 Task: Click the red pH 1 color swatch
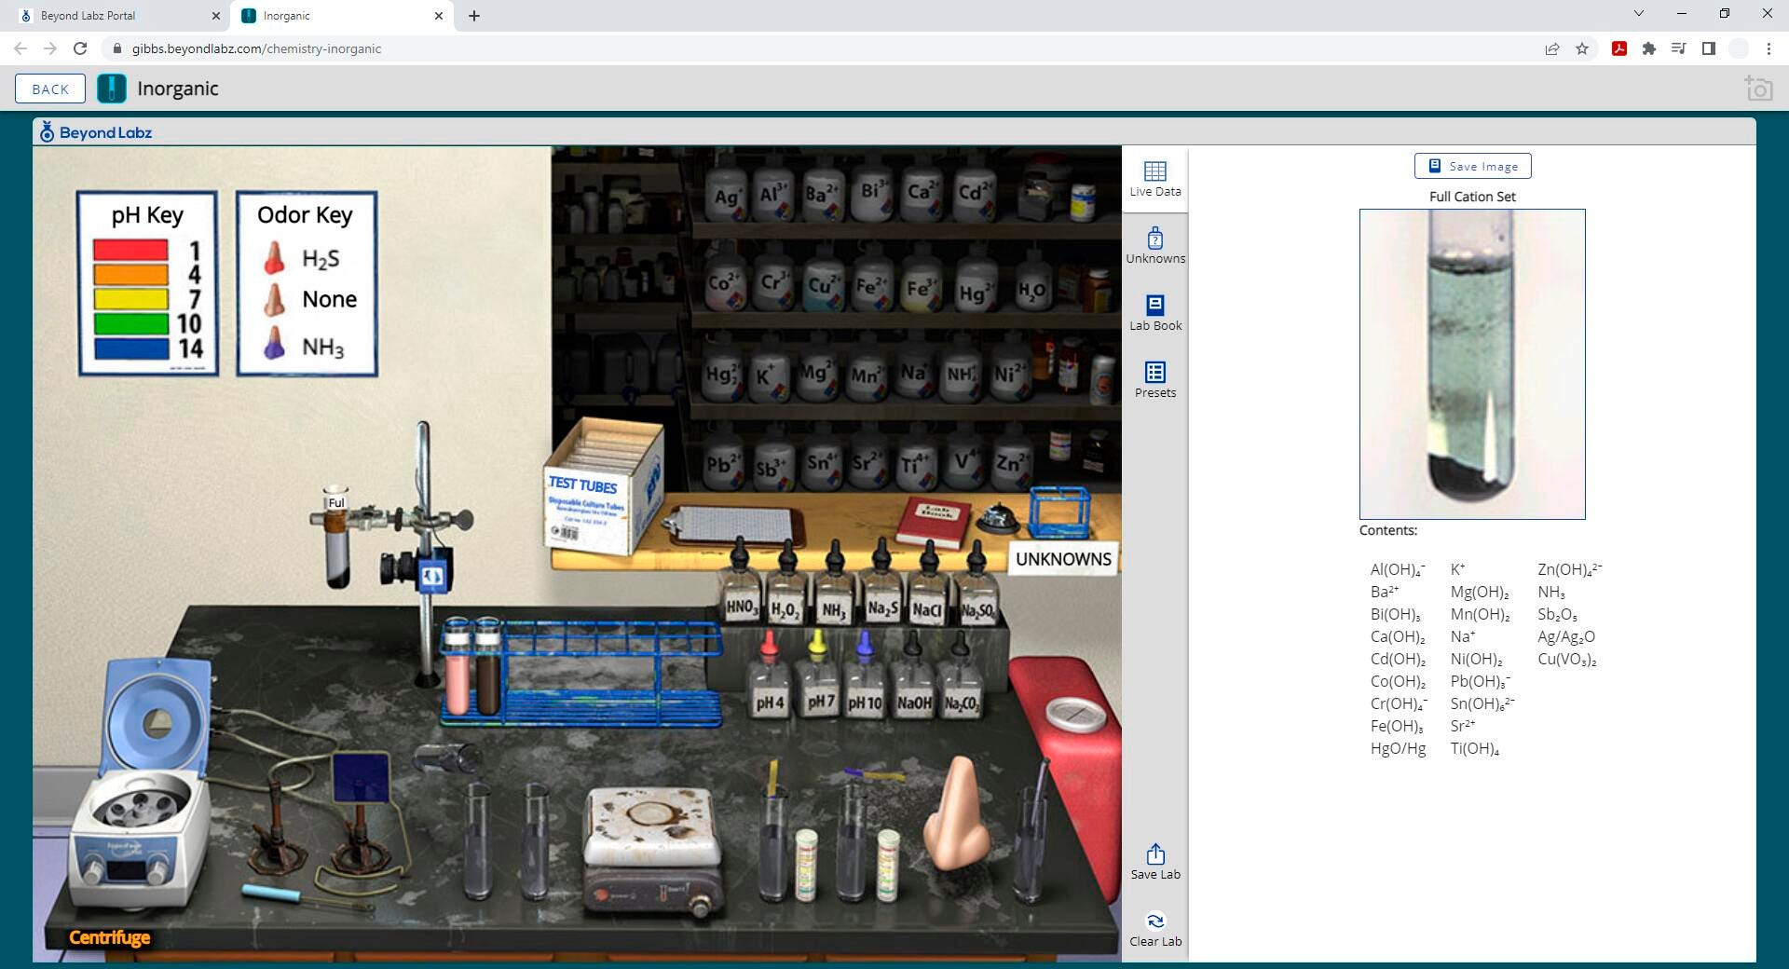(x=130, y=250)
